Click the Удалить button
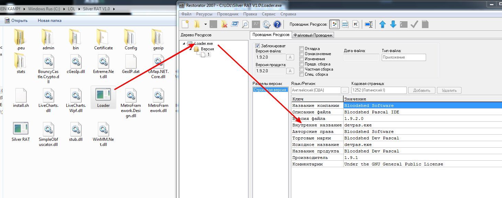Image resolution: width=502 pixels, height=198 pixels. (x=449, y=90)
